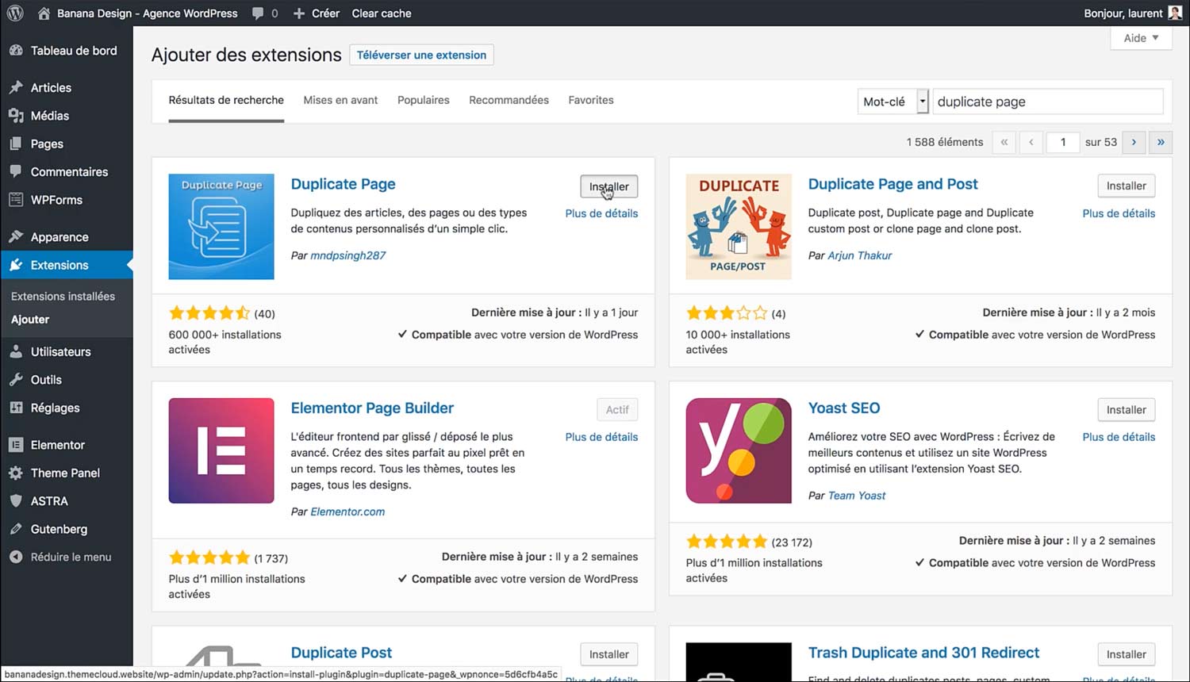This screenshot has width=1190, height=682.
Task: Click the Elementor Page Builder plugin logo
Action: 221,450
